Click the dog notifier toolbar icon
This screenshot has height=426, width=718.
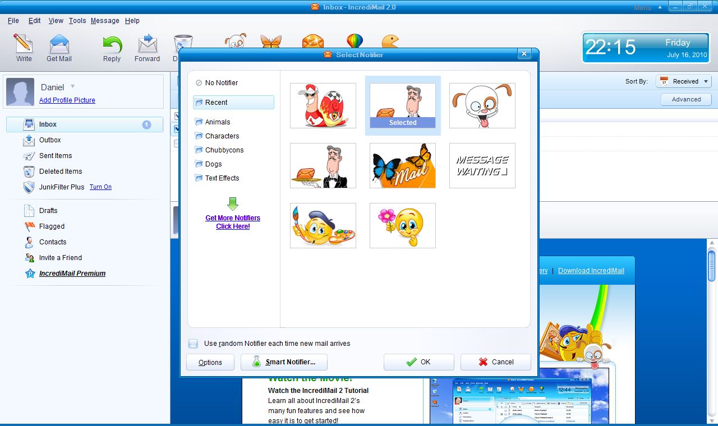[236, 41]
